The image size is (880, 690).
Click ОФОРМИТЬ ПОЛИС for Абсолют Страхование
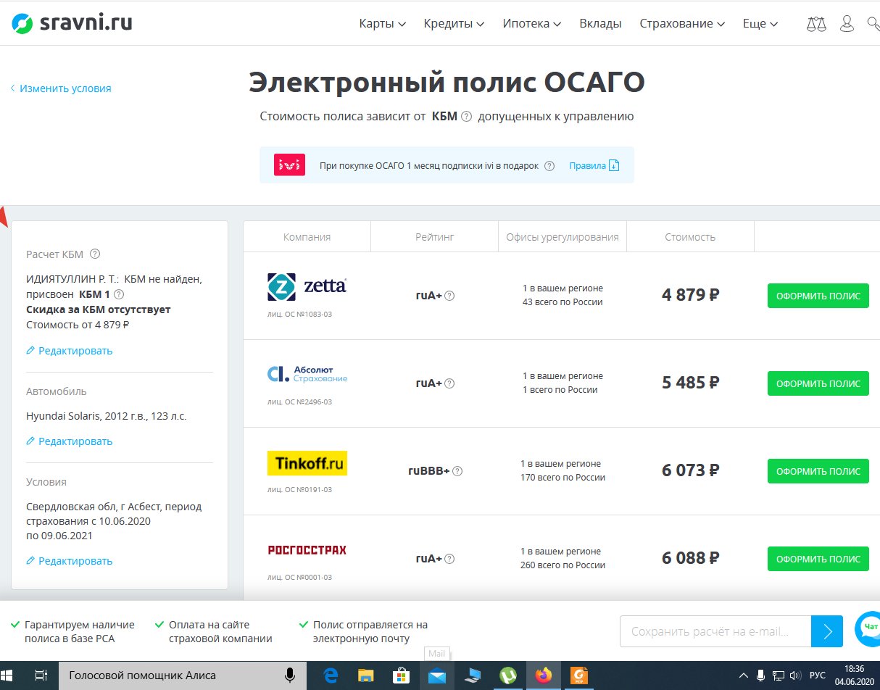818,383
